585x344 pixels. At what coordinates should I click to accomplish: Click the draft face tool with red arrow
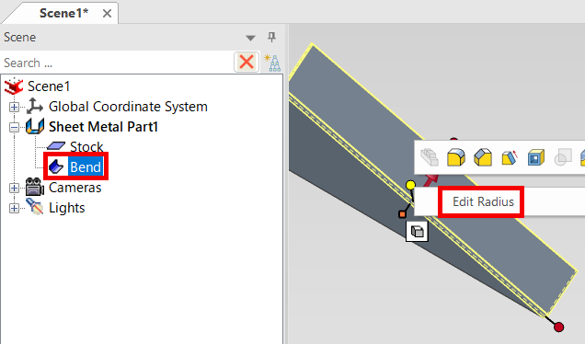[510, 157]
